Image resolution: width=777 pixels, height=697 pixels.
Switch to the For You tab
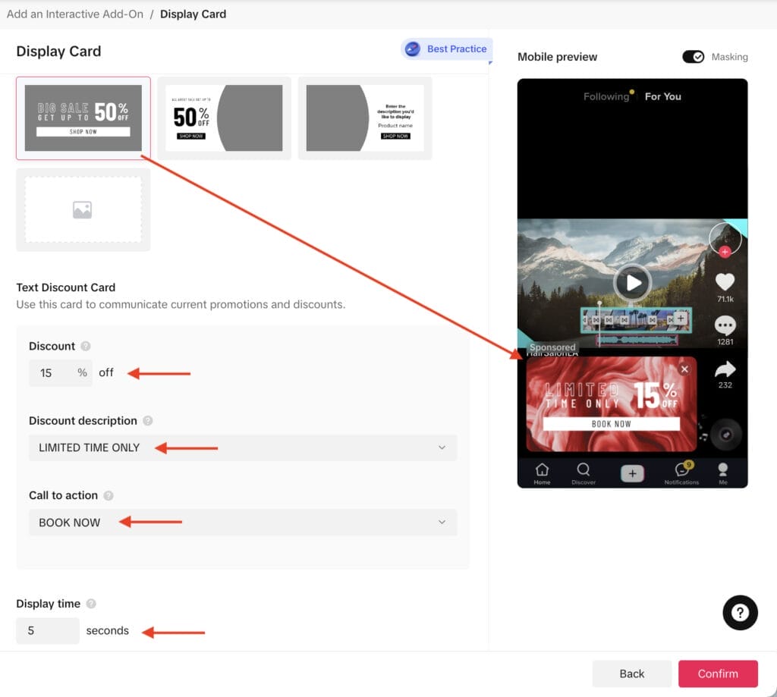(662, 96)
